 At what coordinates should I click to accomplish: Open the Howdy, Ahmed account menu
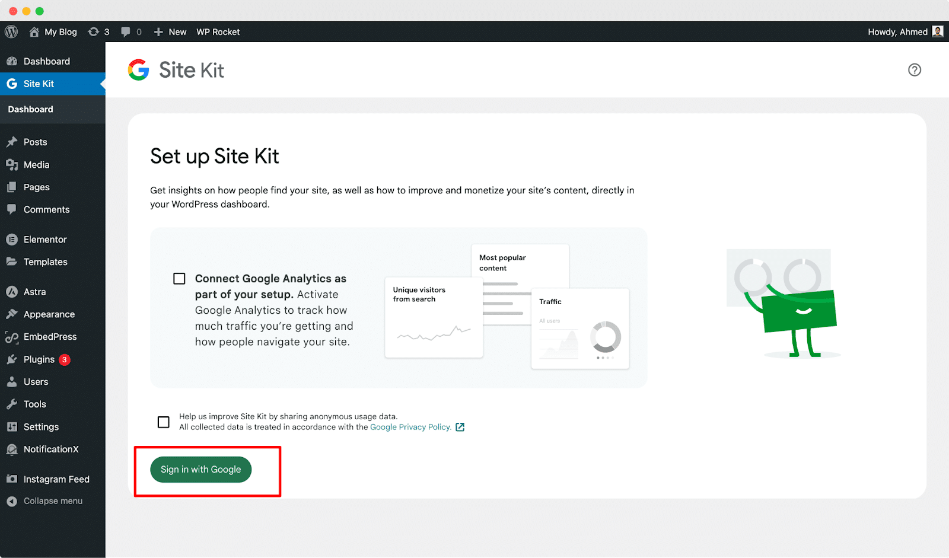(x=897, y=31)
